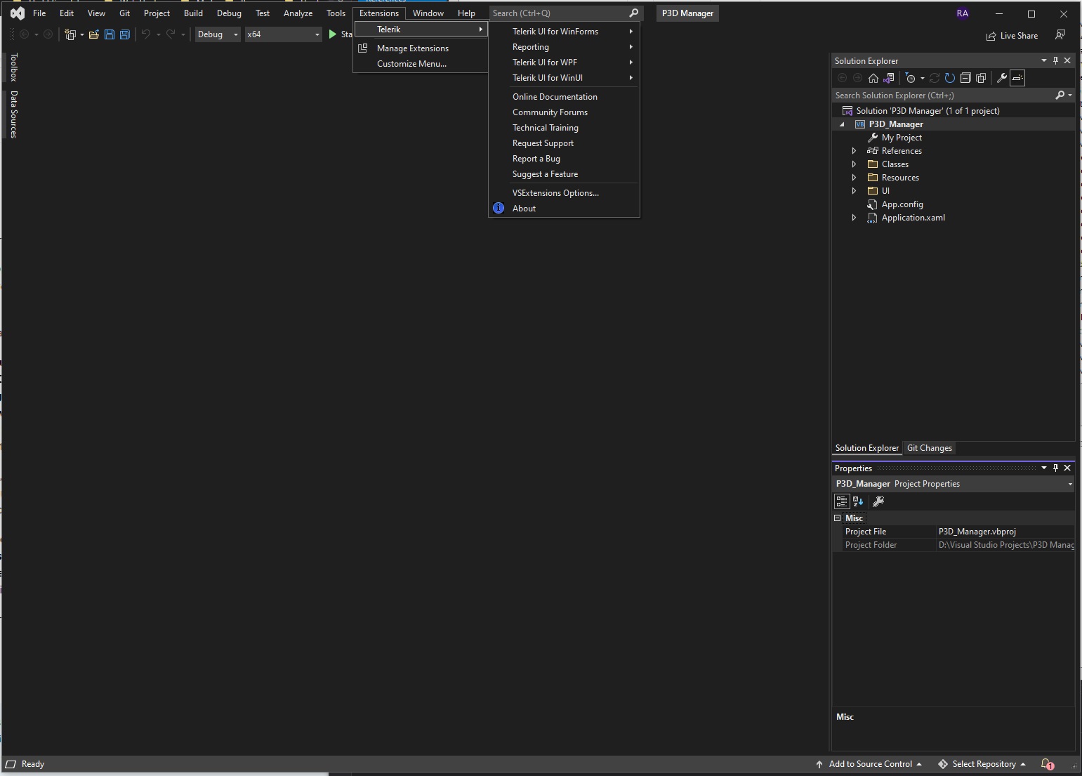This screenshot has height=776, width=1082.
Task: Open Property Pages wrench in Properties panel
Action: coord(878,501)
